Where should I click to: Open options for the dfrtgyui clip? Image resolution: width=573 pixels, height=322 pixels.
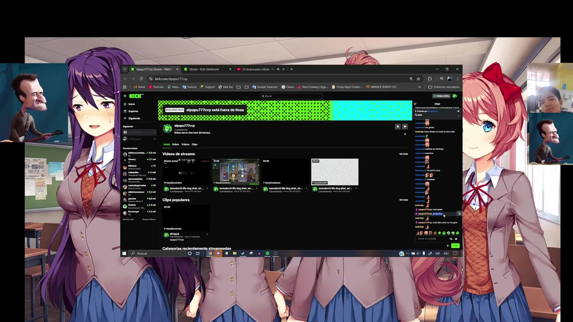point(207,234)
